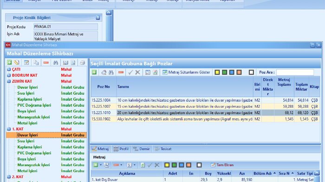Select the poz row 15.225.1004
The width and height of the screenshot is (325, 182).
click(205, 100)
